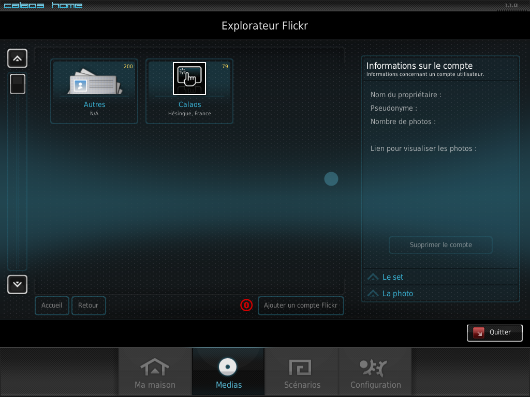Click Supprimer le compte
530x397 pixels.
(441, 245)
